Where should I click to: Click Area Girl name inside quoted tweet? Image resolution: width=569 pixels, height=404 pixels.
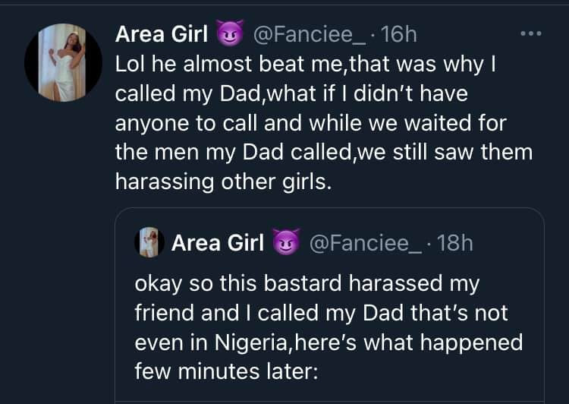tap(218, 243)
